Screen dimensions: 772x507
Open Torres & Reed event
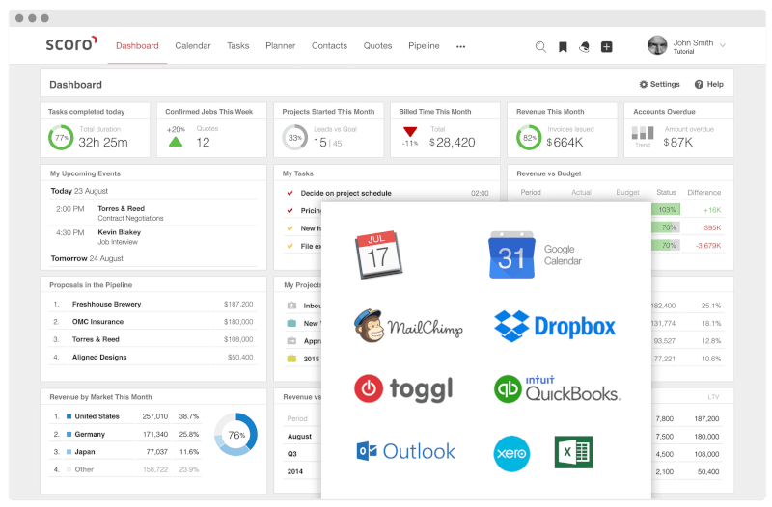point(153,213)
